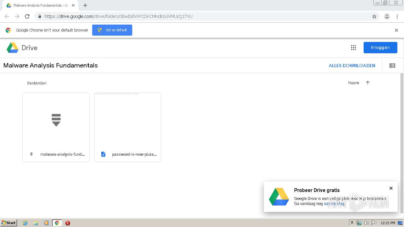Click the Bestanden section label
Screen dimensions: 404x227
click(37, 83)
